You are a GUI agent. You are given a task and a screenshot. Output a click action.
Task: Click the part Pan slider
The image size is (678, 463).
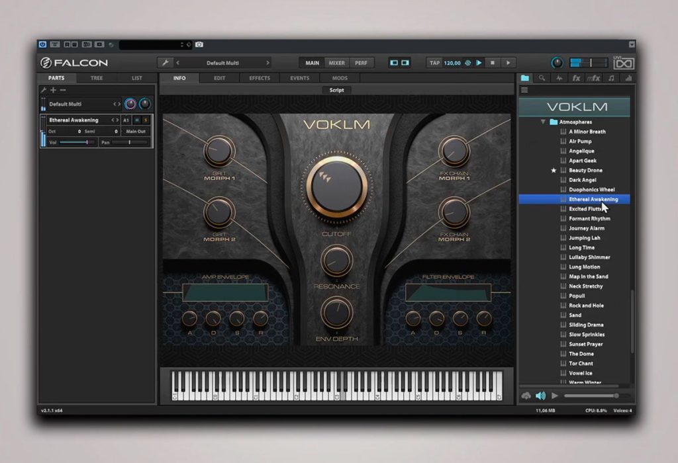(x=130, y=142)
